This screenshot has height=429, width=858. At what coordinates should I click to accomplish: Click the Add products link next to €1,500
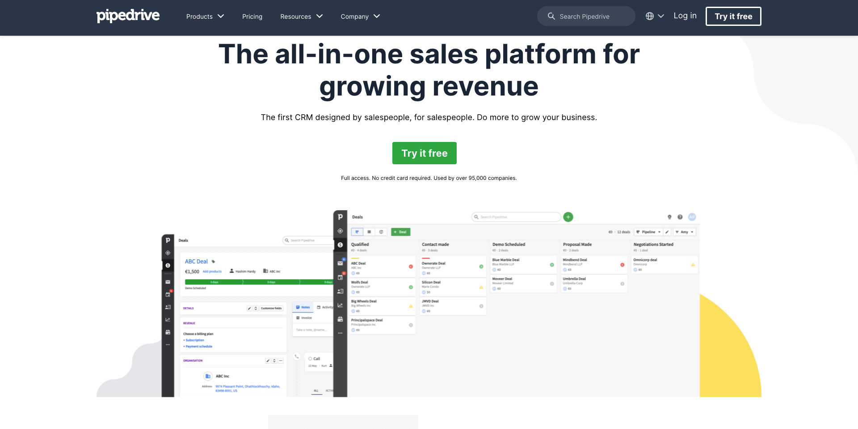click(x=212, y=271)
